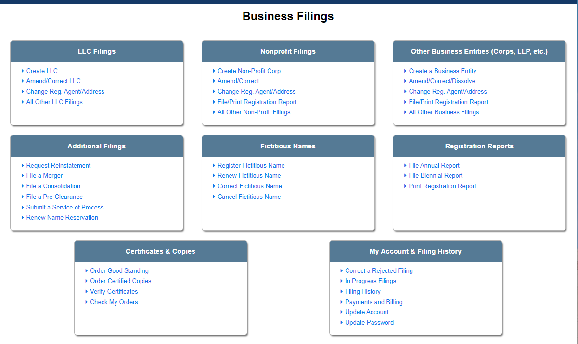Click File a Merger
The image size is (578, 344).
(44, 175)
